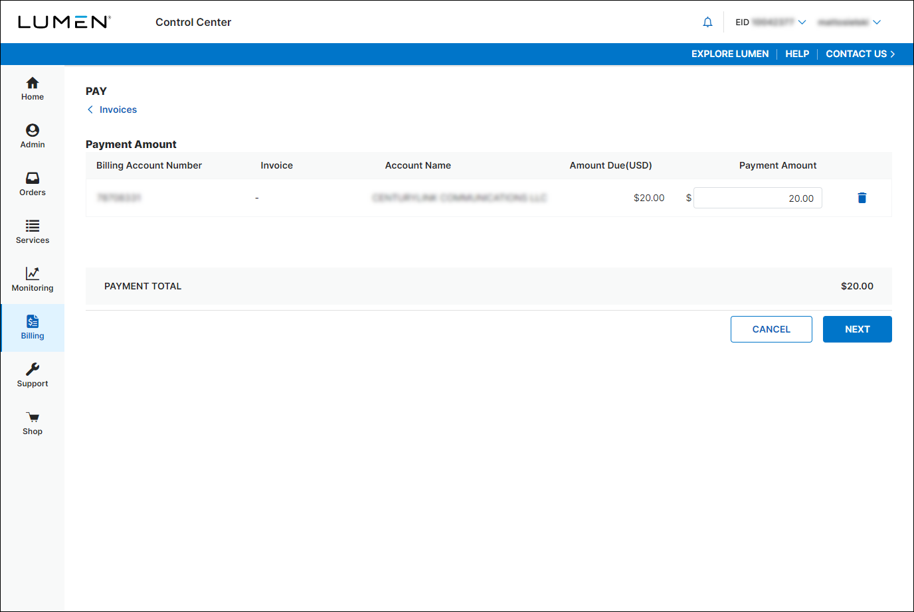Image resolution: width=914 pixels, height=612 pixels.
Task: Click the Control Center title
Action: pos(193,22)
